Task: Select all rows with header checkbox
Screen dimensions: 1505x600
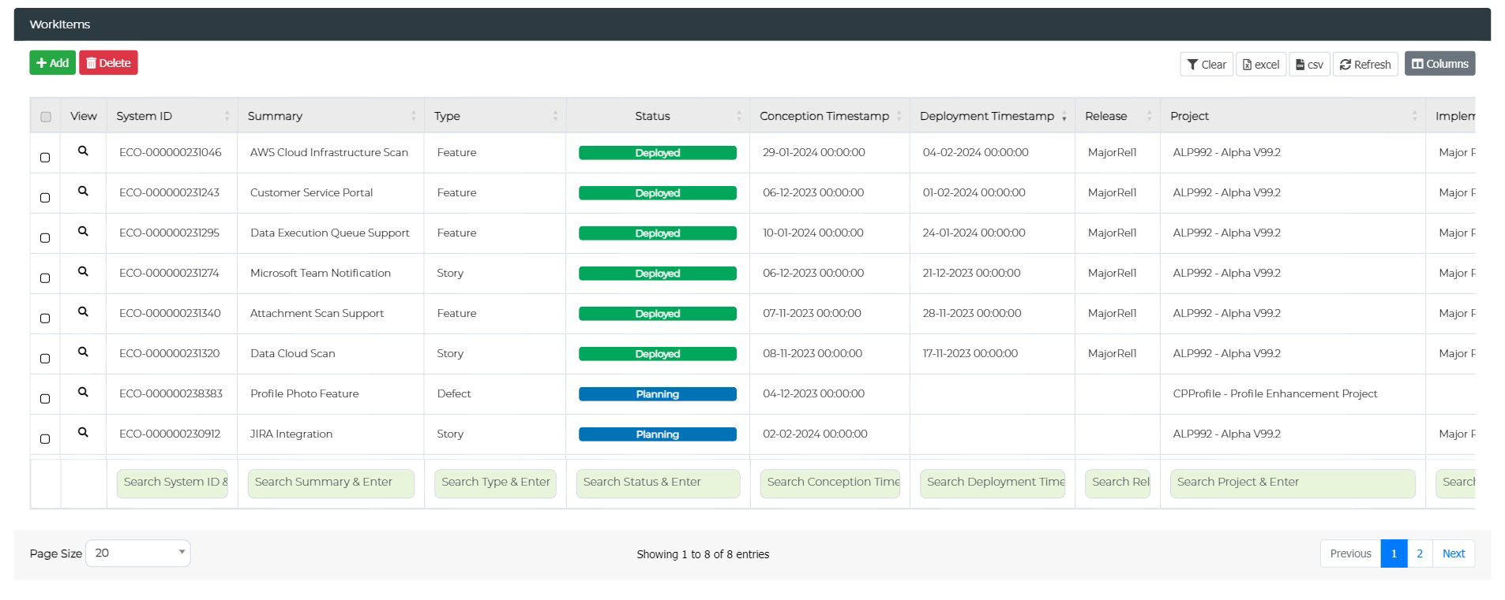Action: 46,117
